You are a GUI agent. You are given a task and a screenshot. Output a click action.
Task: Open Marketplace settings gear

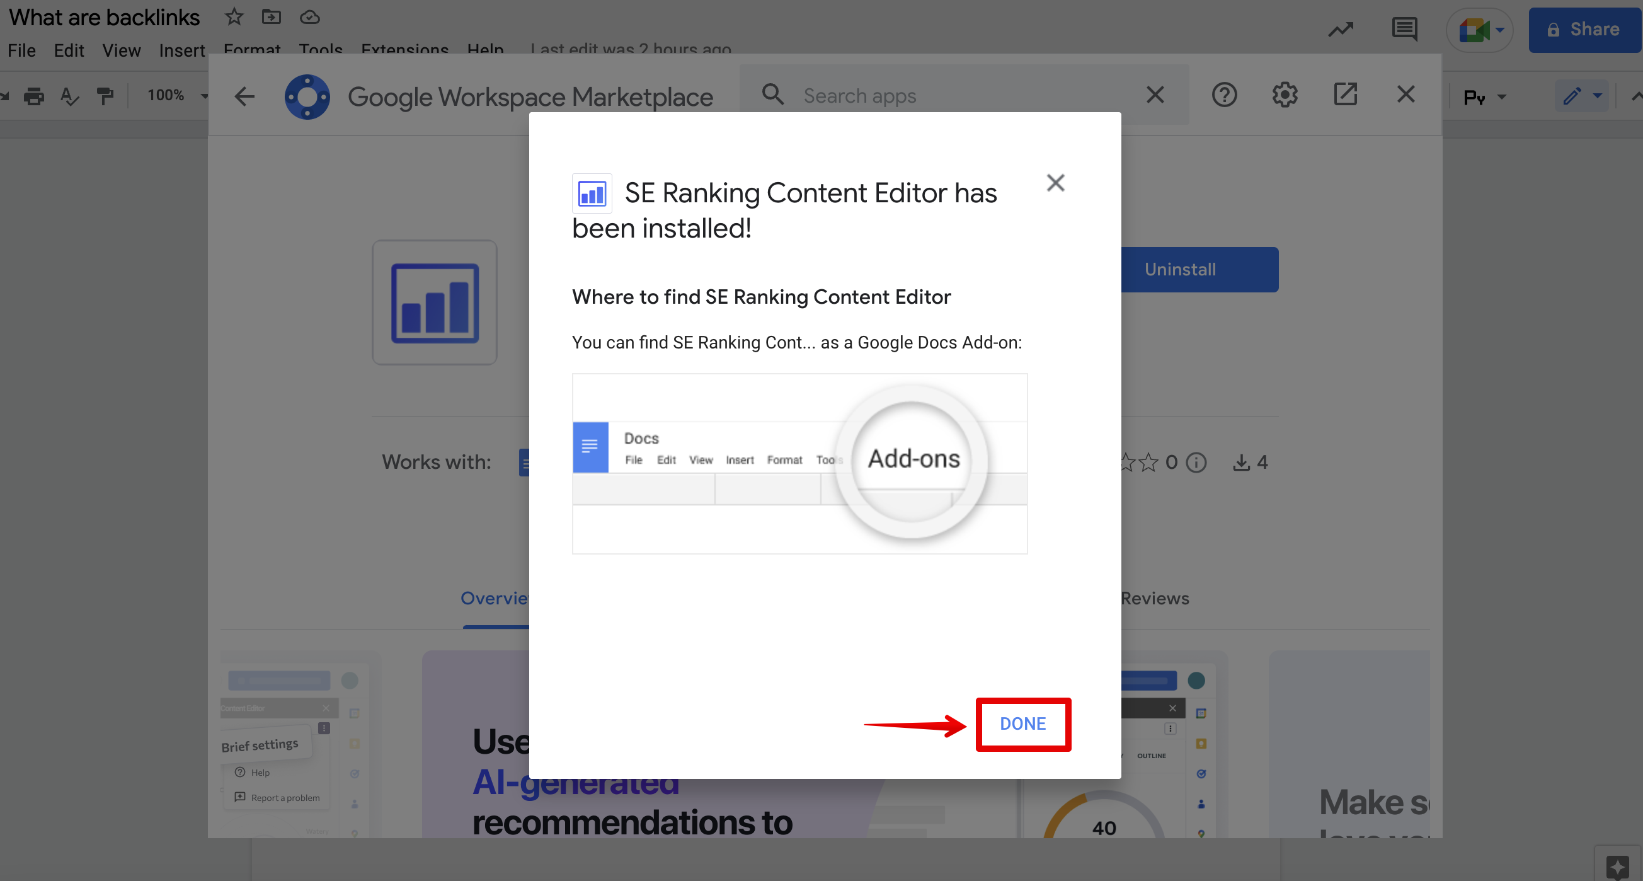(x=1284, y=95)
